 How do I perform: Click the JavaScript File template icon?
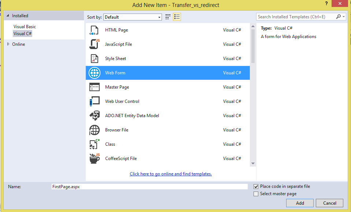94,44
